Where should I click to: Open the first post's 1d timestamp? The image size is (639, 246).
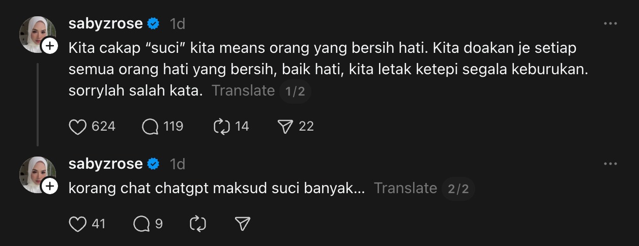click(177, 24)
